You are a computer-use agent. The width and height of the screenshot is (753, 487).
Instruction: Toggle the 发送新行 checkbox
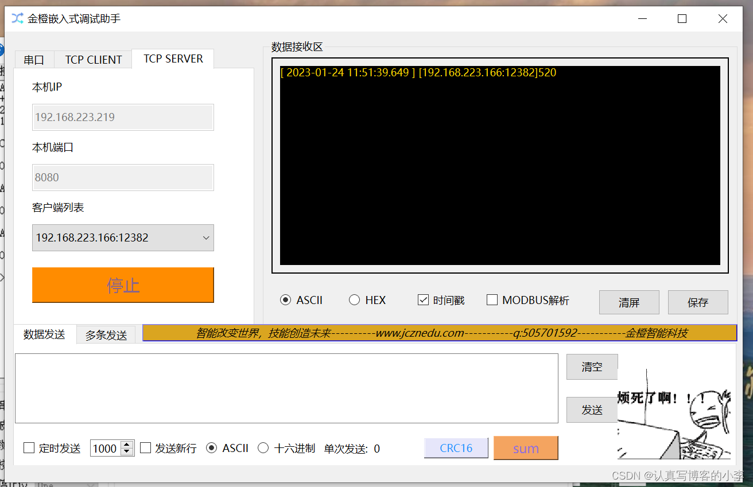168,449
